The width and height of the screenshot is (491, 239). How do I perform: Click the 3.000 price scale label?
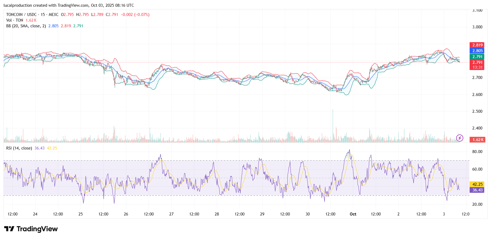(x=477, y=27)
